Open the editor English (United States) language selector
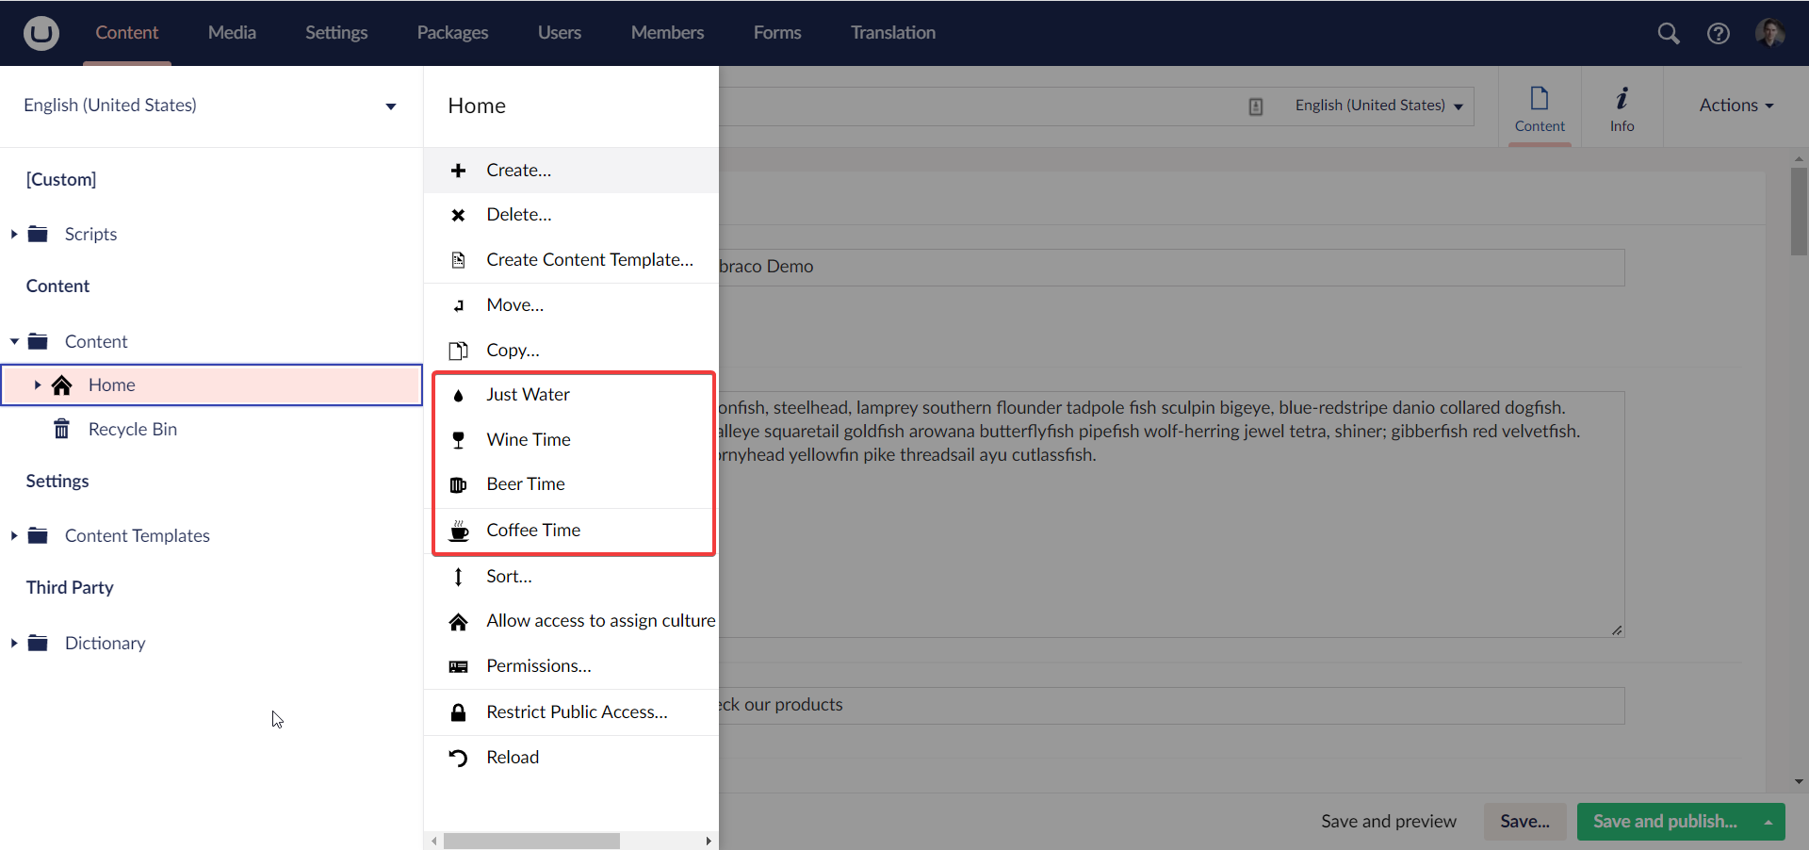This screenshot has height=850, width=1809. (1378, 106)
